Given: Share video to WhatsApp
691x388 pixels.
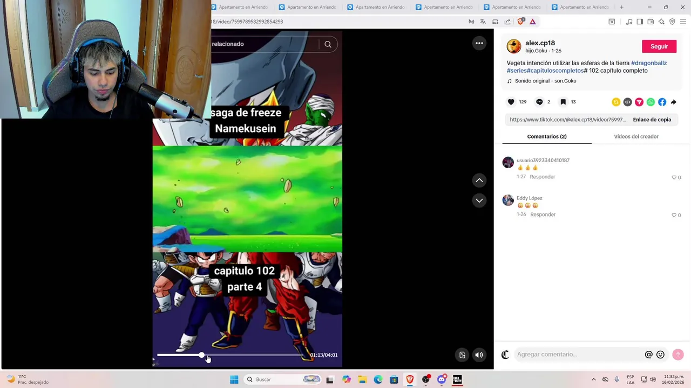Looking at the screenshot, I should coord(651,102).
